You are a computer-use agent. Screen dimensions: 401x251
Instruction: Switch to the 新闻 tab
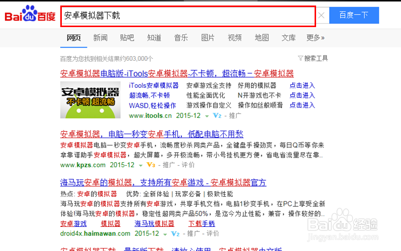[101, 38]
